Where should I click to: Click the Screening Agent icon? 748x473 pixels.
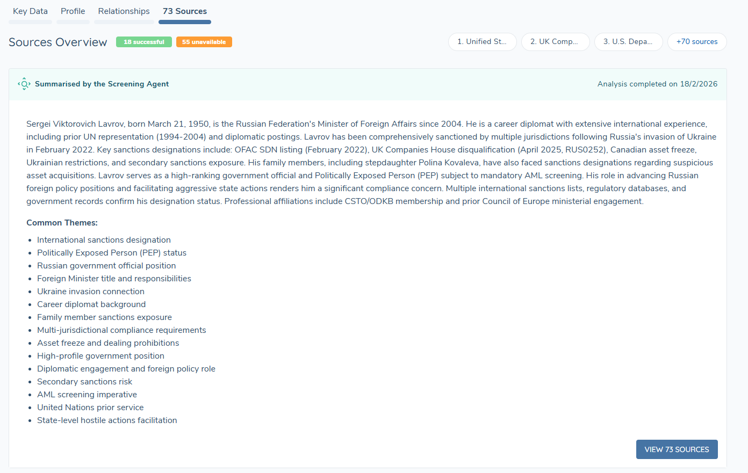click(24, 84)
